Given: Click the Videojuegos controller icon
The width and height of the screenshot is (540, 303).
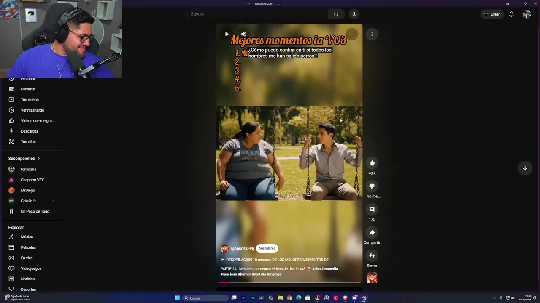Looking at the screenshot, I should [11, 268].
